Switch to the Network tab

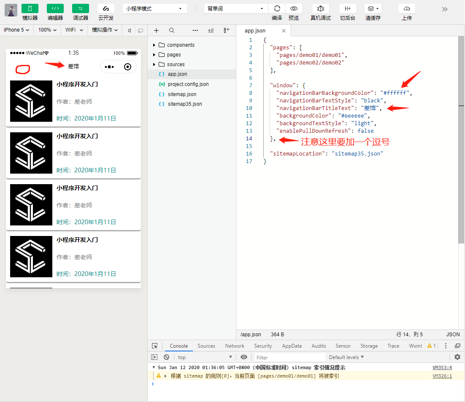(235, 346)
